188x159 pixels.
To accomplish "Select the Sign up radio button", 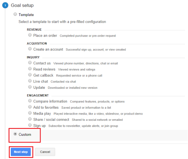I will tap(30, 125).
